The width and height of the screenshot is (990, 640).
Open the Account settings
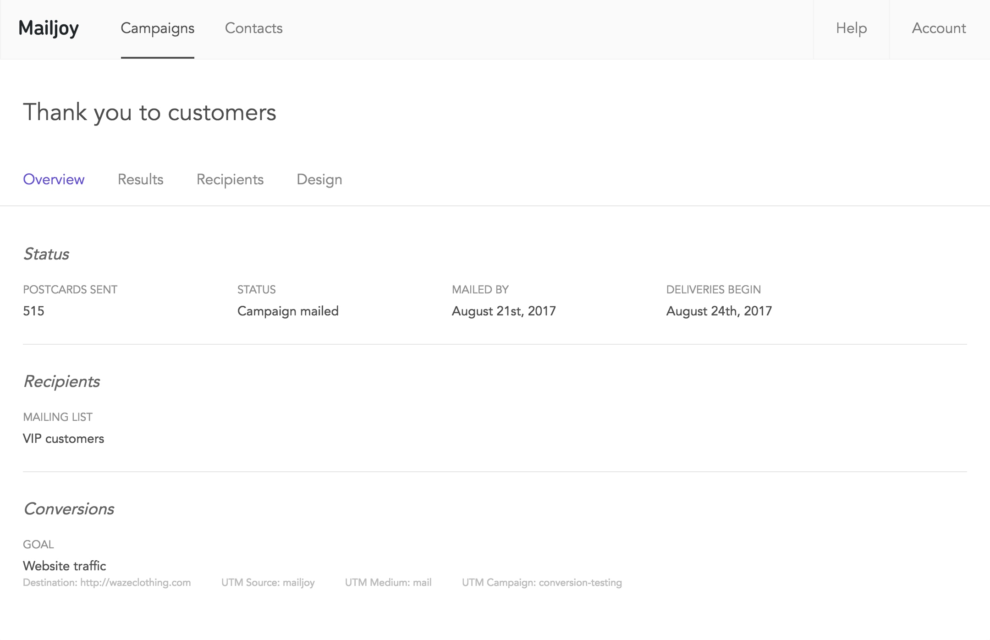[940, 28]
